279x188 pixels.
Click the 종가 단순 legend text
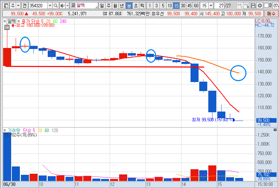click(30, 21)
